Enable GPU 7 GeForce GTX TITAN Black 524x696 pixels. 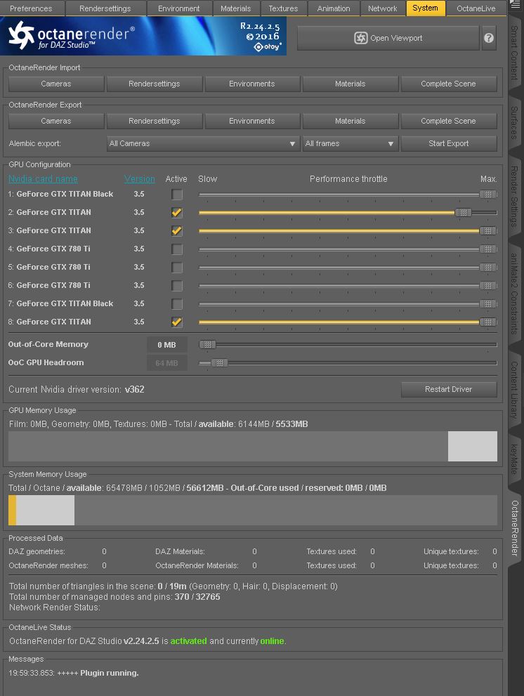177,303
